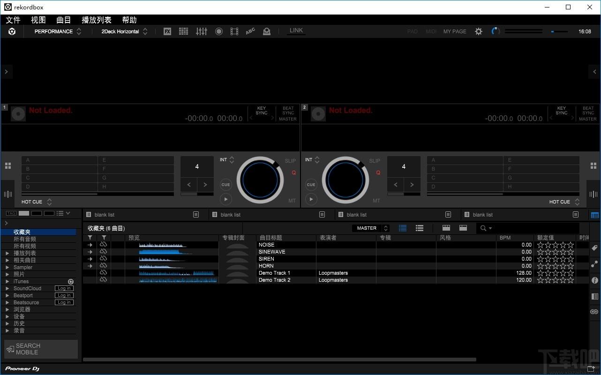Open the MASTER dropdown in the browser
The height and width of the screenshot is (375, 601).
click(x=371, y=228)
